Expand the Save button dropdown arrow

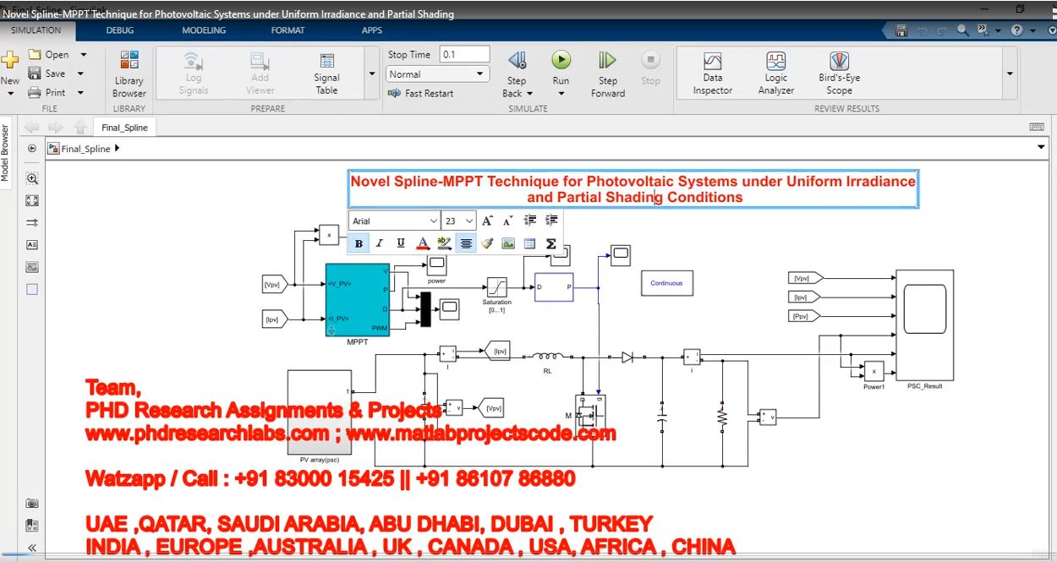81,74
